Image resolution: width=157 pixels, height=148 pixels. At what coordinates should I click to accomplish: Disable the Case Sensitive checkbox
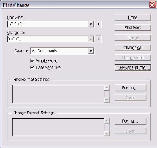coord(32,68)
